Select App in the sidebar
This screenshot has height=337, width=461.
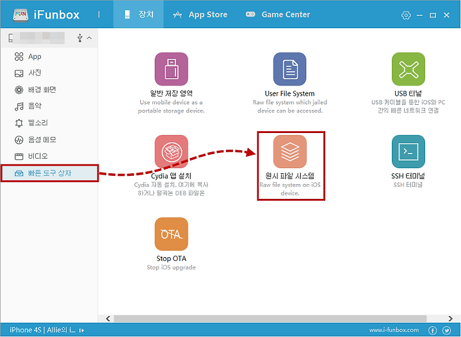tap(49, 56)
